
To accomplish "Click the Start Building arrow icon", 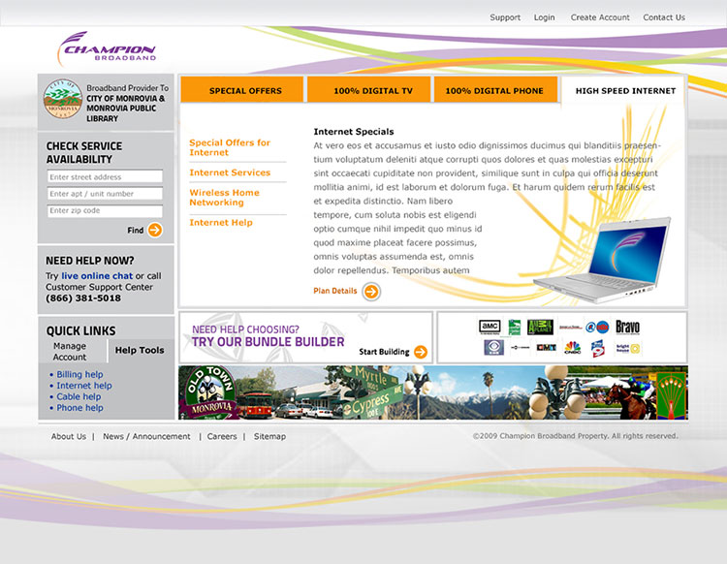I will (x=420, y=352).
